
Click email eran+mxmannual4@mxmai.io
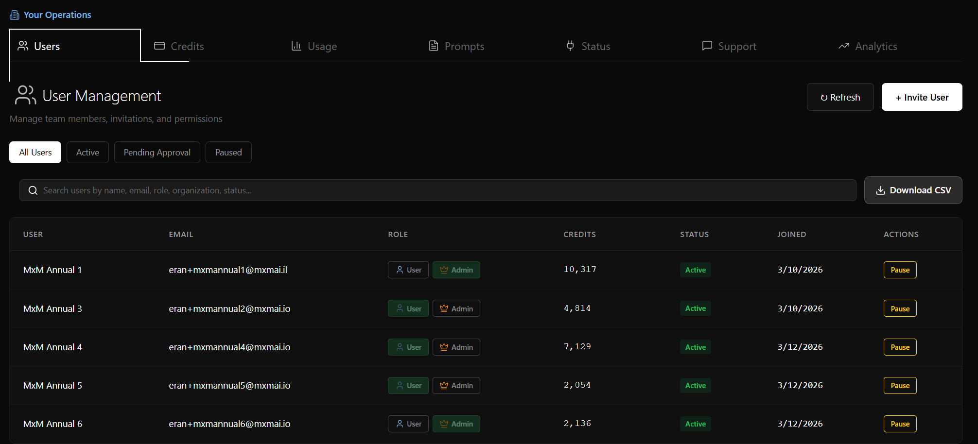coord(229,347)
